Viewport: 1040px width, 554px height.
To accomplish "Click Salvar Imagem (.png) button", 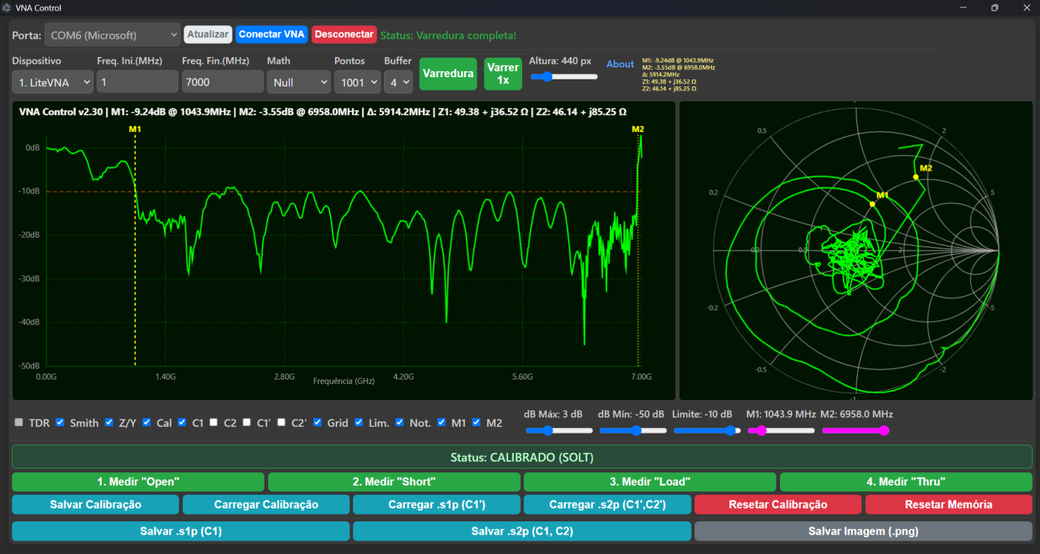I will (x=862, y=532).
